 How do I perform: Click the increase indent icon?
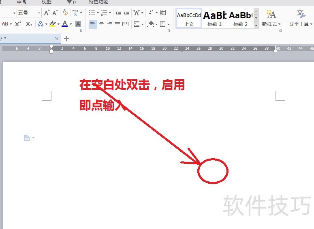pos(126,13)
